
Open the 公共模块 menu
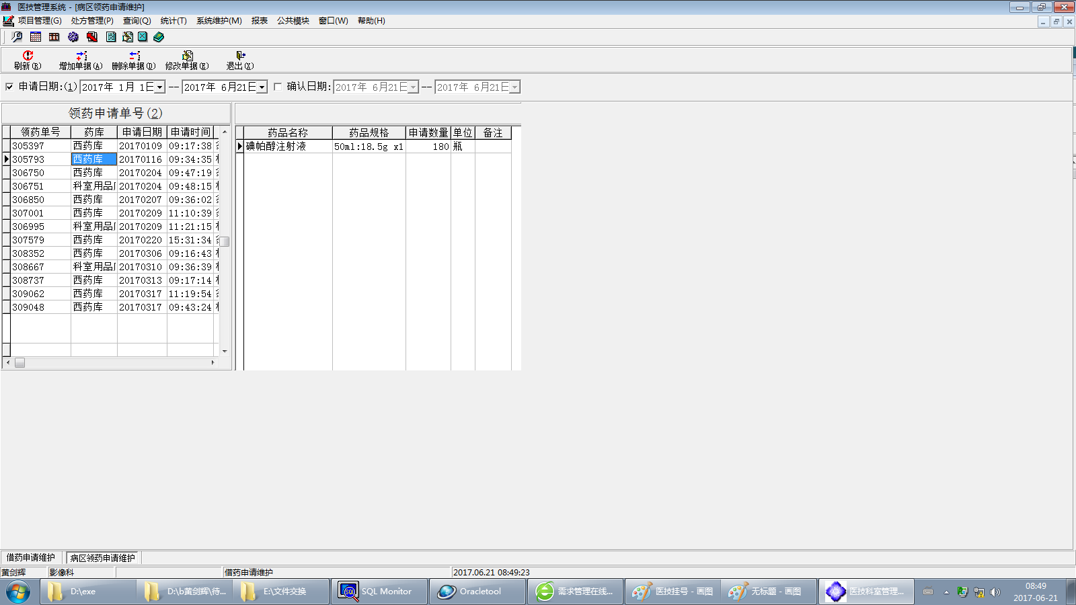[293, 21]
